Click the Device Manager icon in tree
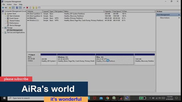This screenshot has height=102, width=182. [x=8, y=25]
